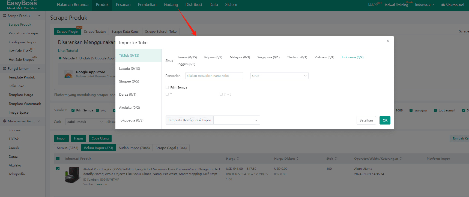The width and height of the screenshot is (469, 197).
Task: Open the Halaman Beranda menu
Action: click(73, 5)
